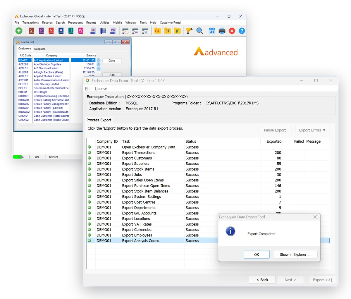Click the magnifying glass search icon
The height and width of the screenshot is (299, 351).
[x=200, y=31]
